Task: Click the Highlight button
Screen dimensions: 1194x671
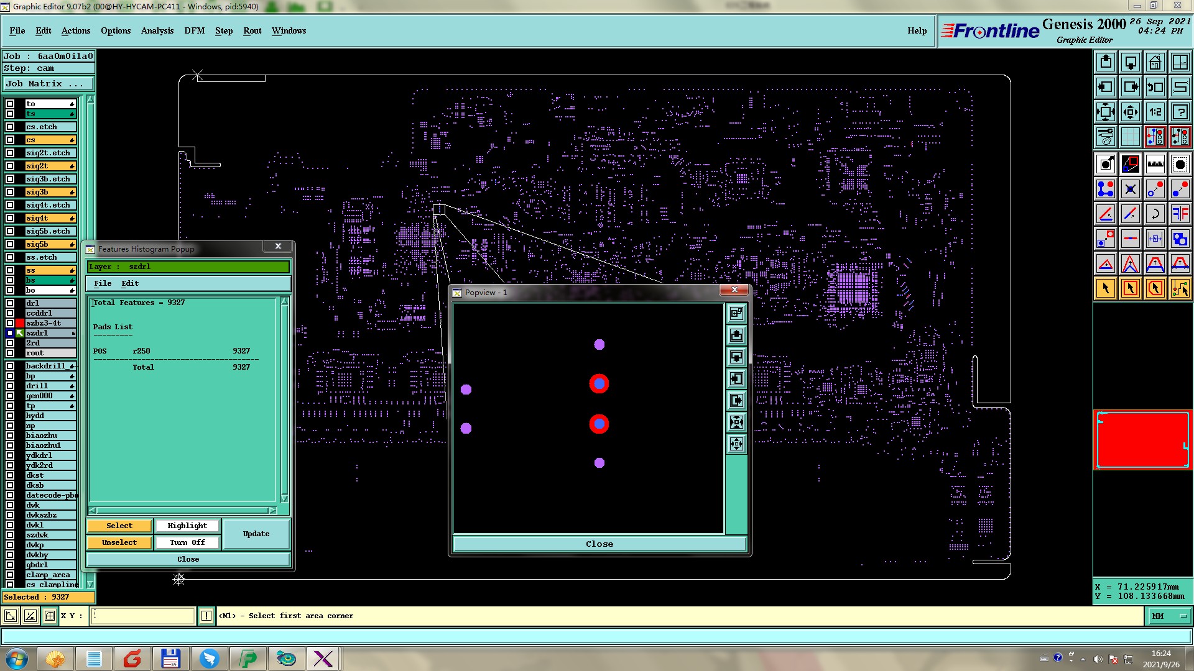Action: point(187,526)
